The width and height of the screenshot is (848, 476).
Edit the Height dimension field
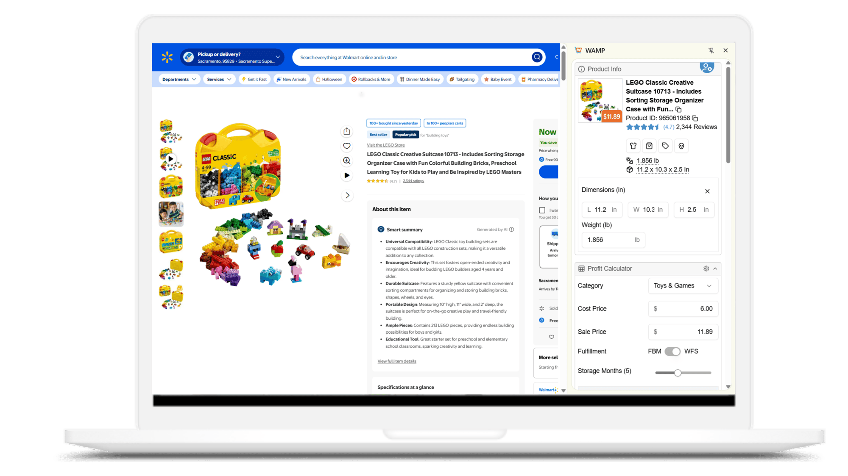click(x=694, y=210)
